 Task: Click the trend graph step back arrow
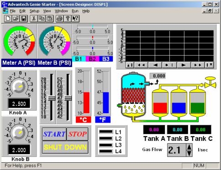click(x=155, y=65)
